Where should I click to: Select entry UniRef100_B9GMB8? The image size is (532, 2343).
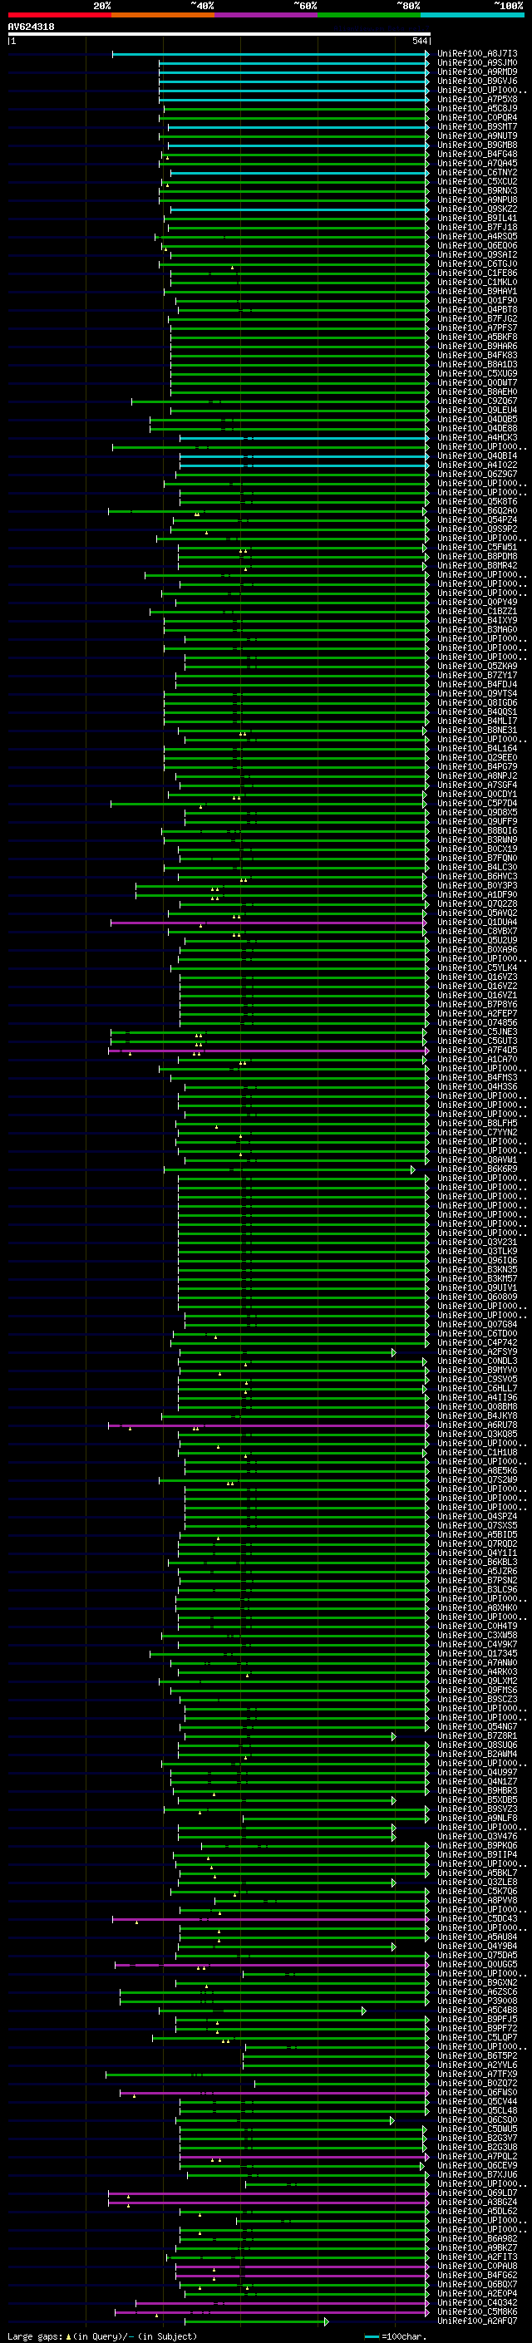coord(477,145)
